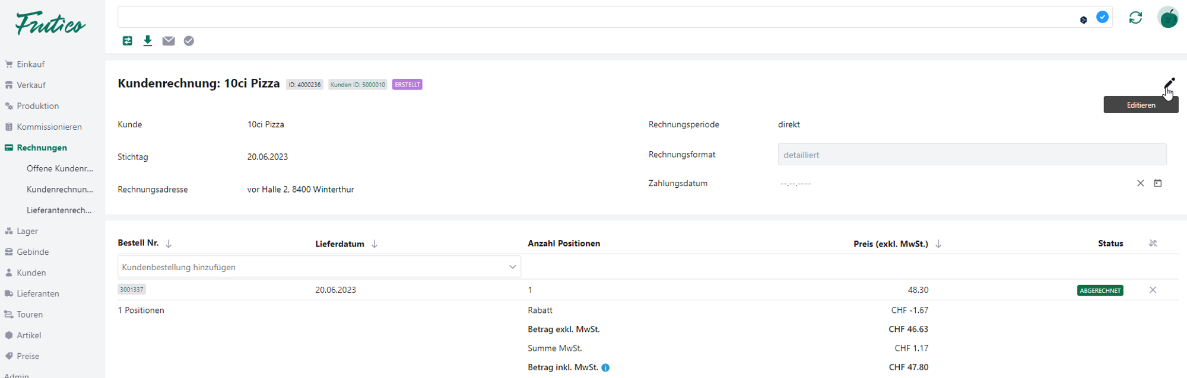Click the Rechnungsformat field showing detailliert

(x=972, y=155)
